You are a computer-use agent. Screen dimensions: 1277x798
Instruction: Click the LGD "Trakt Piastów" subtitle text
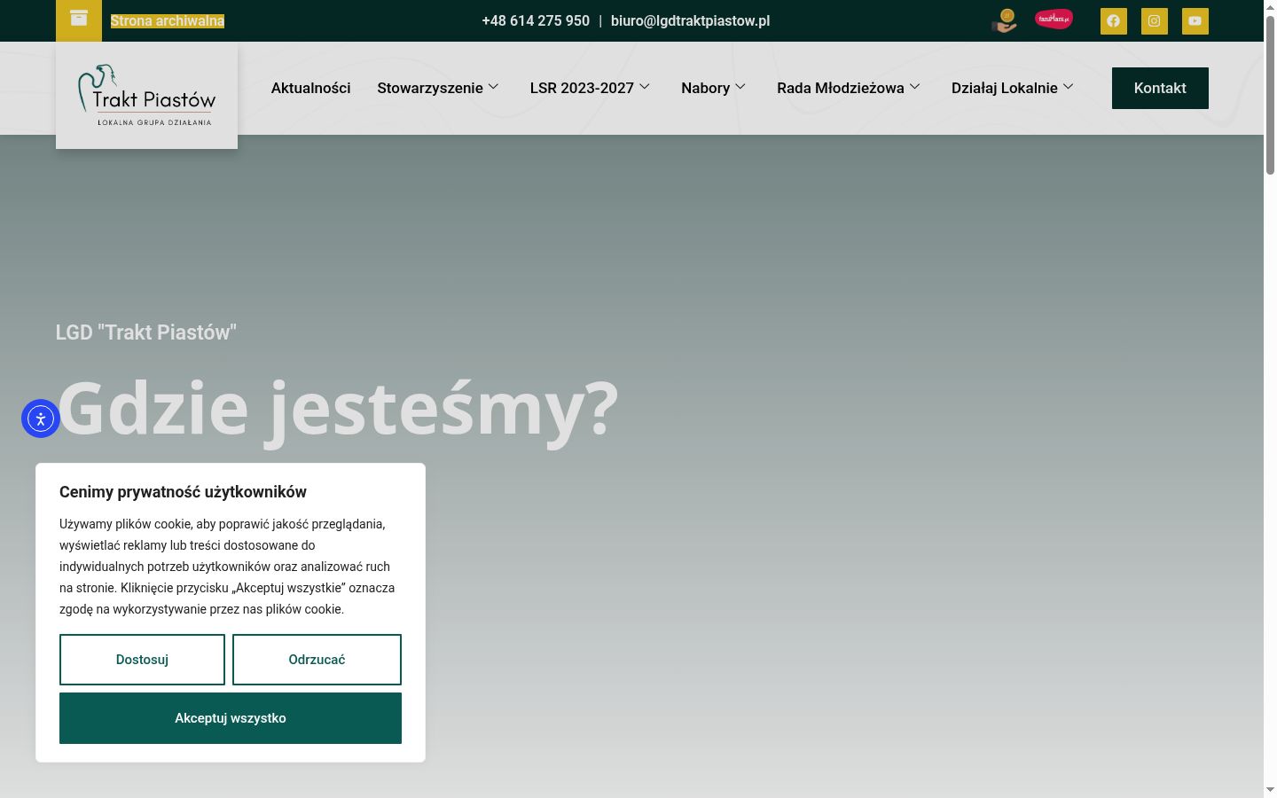(x=146, y=332)
